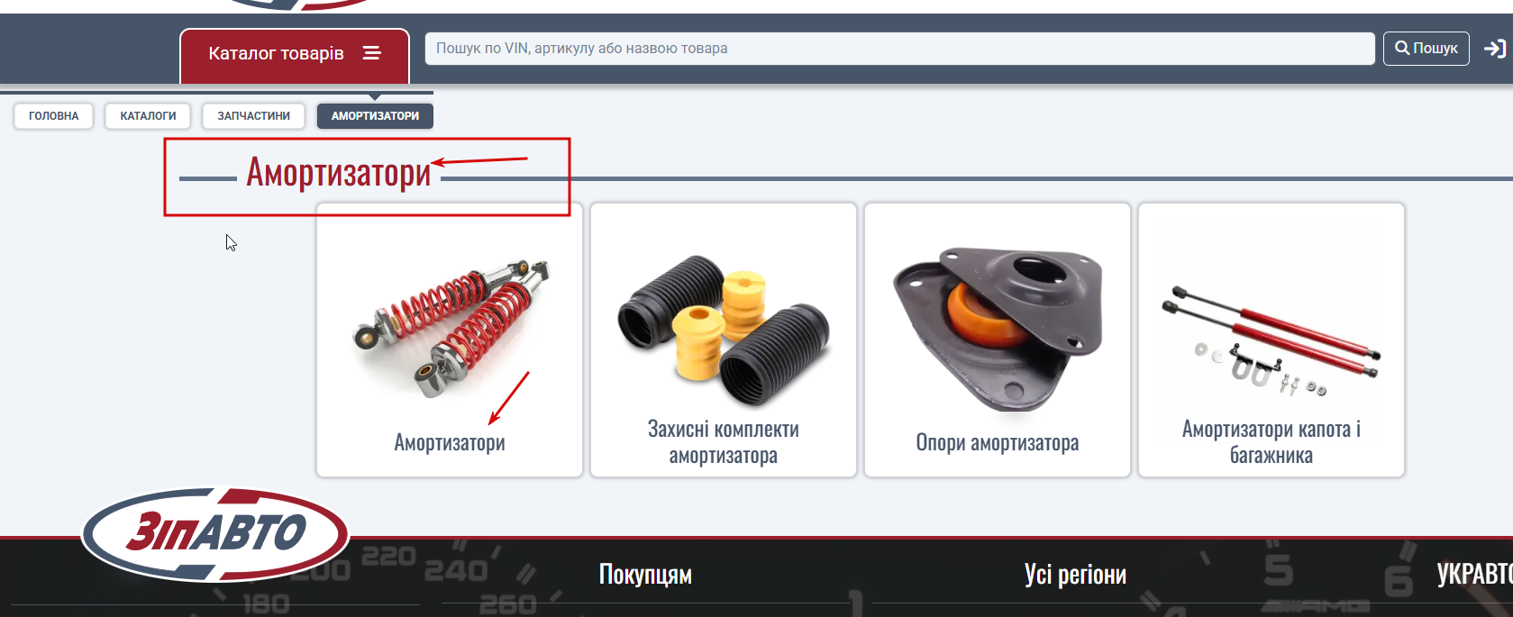Select the hood gas struts image
1513x617 pixels.
click(1271, 340)
